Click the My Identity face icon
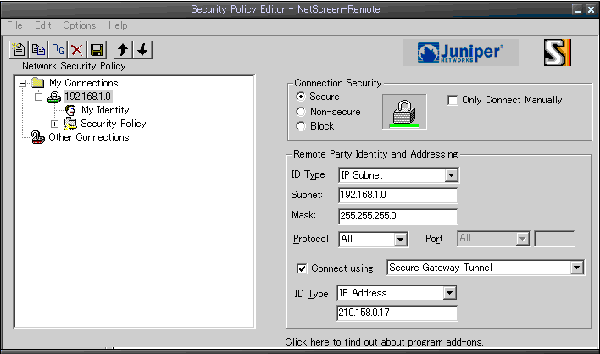 coord(70,110)
